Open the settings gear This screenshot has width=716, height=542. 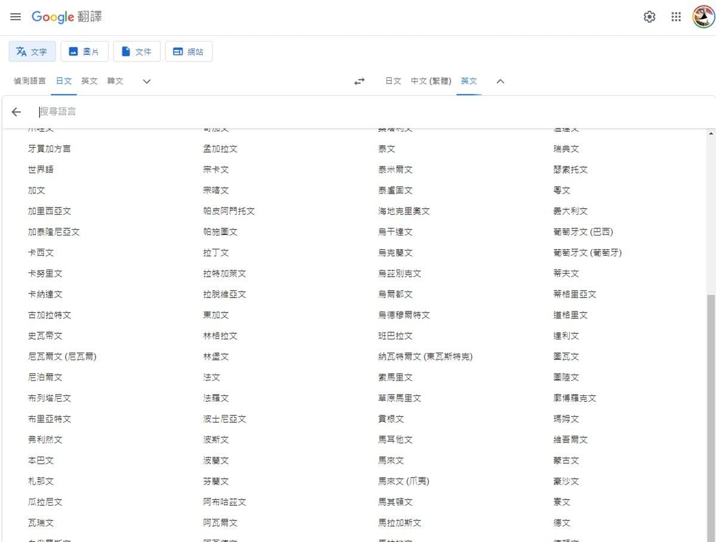point(649,17)
